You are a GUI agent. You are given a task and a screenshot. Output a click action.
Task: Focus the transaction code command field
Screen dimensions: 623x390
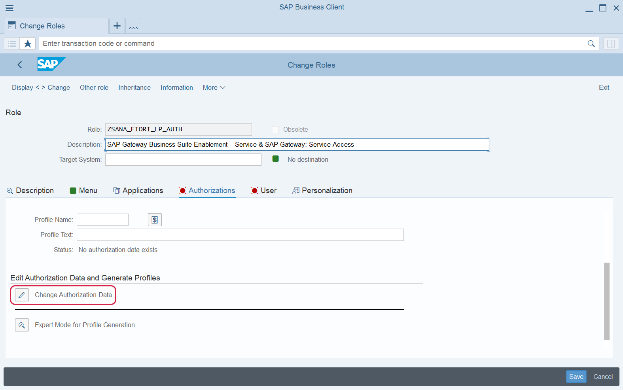coord(312,44)
